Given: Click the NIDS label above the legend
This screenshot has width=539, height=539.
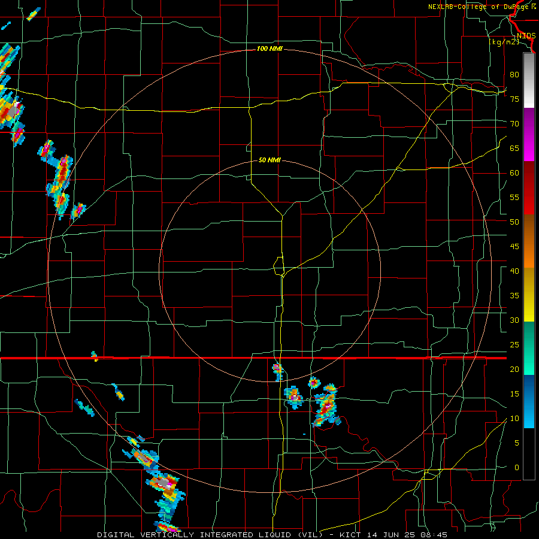Looking at the screenshot, I should tap(526, 36).
